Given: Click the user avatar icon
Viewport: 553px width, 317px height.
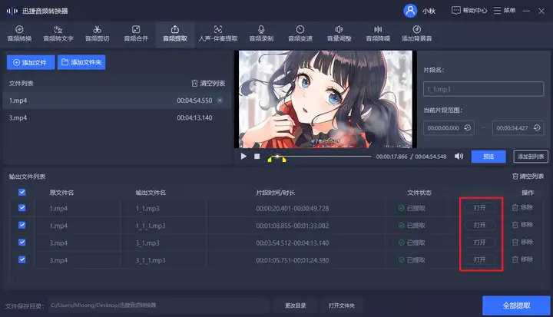Looking at the screenshot, I should (410, 11).
